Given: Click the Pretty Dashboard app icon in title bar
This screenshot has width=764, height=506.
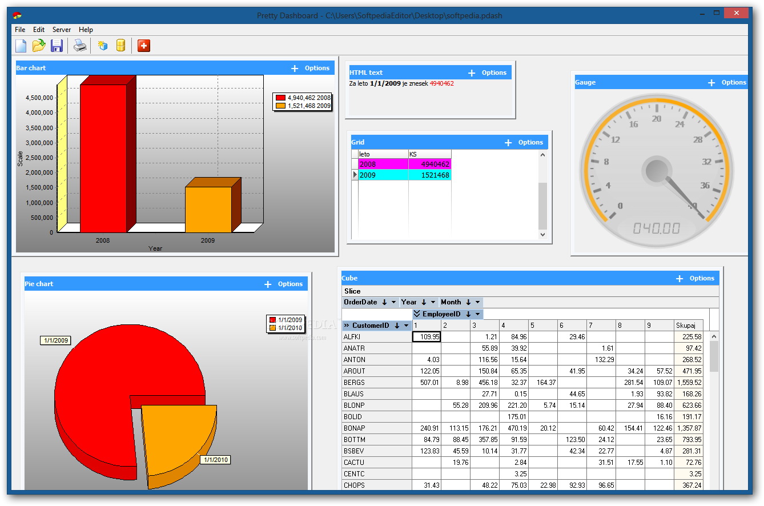Looking at the screenshot, I should click(x=17, y=15).
